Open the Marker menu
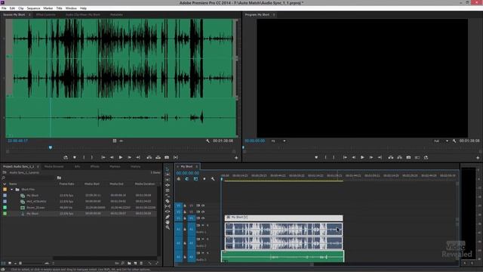The width and height of the screenshot is (483, 272). click(48, 8)
